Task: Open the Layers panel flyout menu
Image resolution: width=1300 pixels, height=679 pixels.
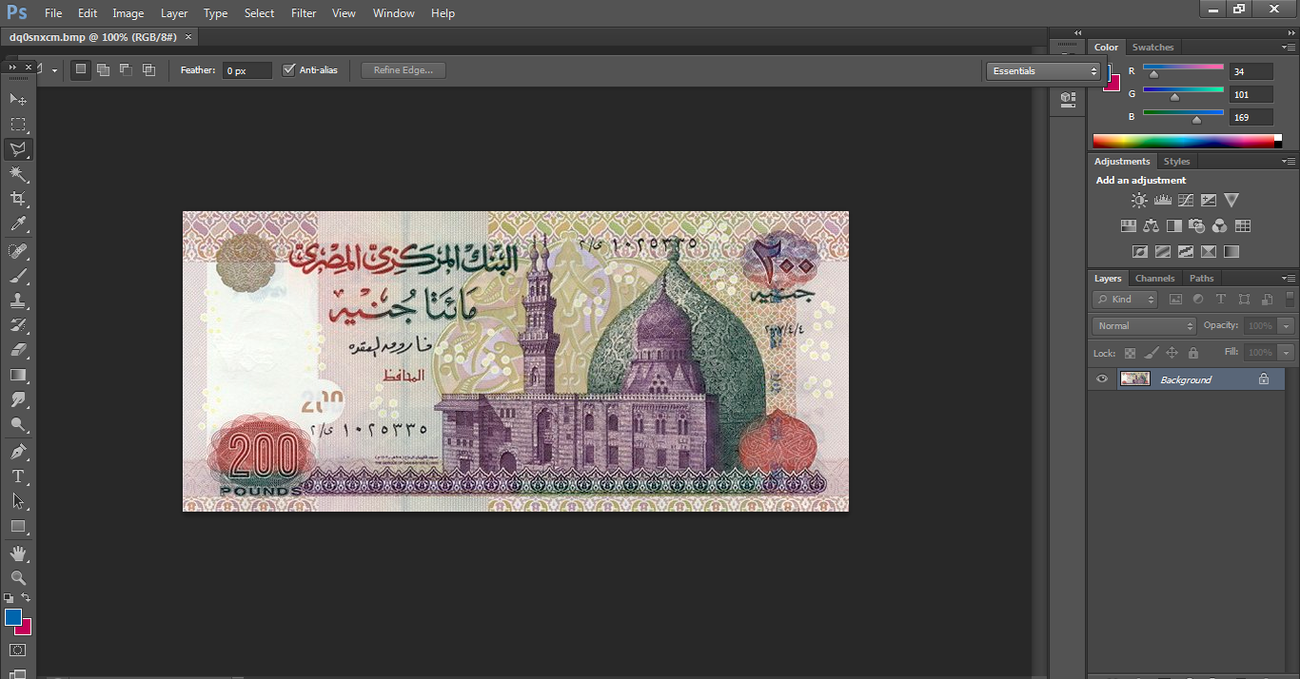Action: point(1289,279)
